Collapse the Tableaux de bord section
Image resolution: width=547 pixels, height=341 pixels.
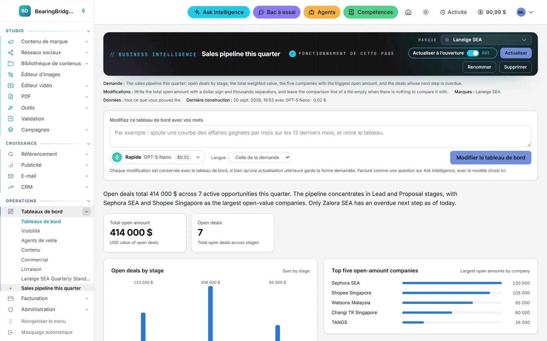[87, 212]
